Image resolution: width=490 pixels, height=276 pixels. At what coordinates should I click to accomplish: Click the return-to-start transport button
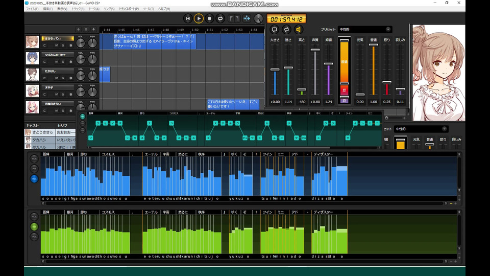click(188, 18)
